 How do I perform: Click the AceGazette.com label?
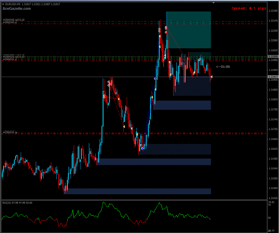tap(17, 8)
